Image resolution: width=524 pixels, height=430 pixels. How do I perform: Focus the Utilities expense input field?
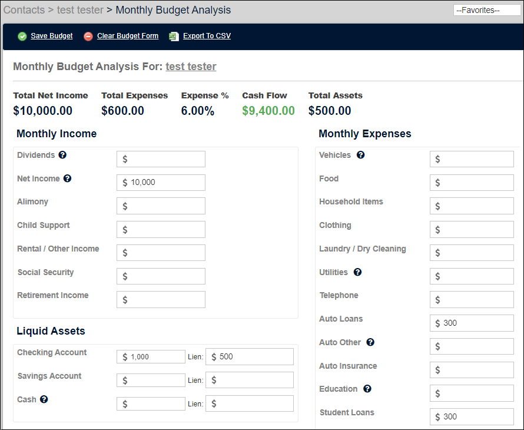pos(472,276)
